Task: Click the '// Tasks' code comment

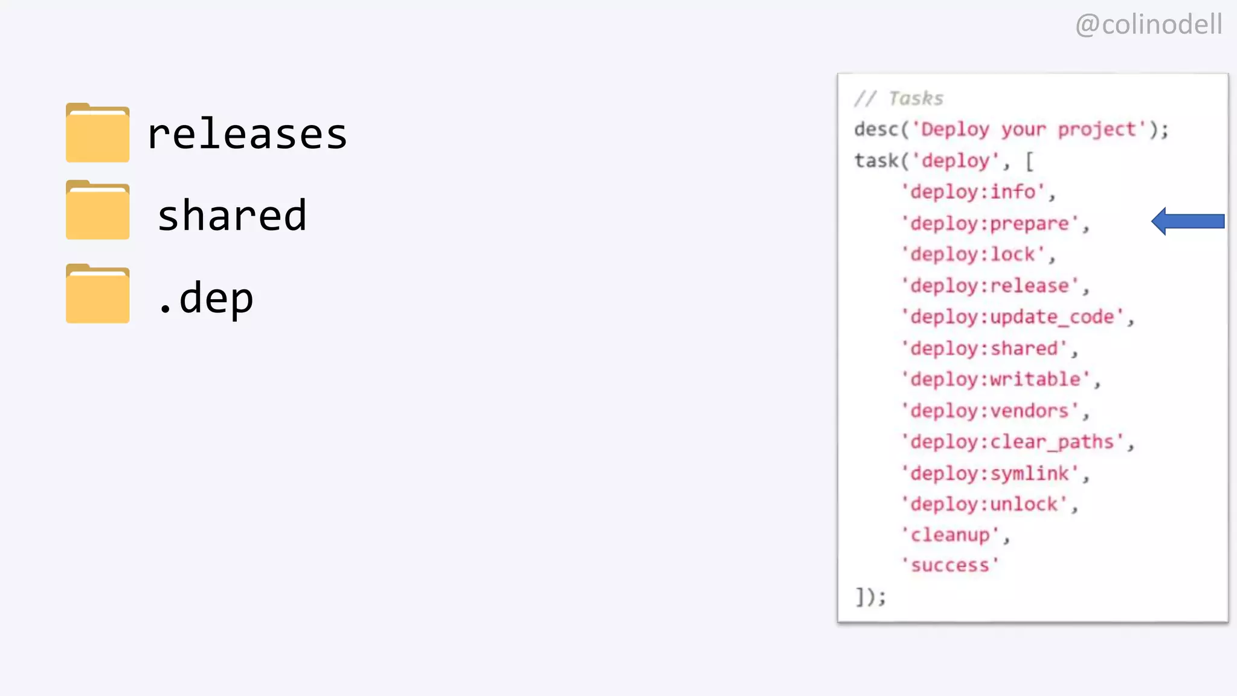Action: click(x=898, y=98)
